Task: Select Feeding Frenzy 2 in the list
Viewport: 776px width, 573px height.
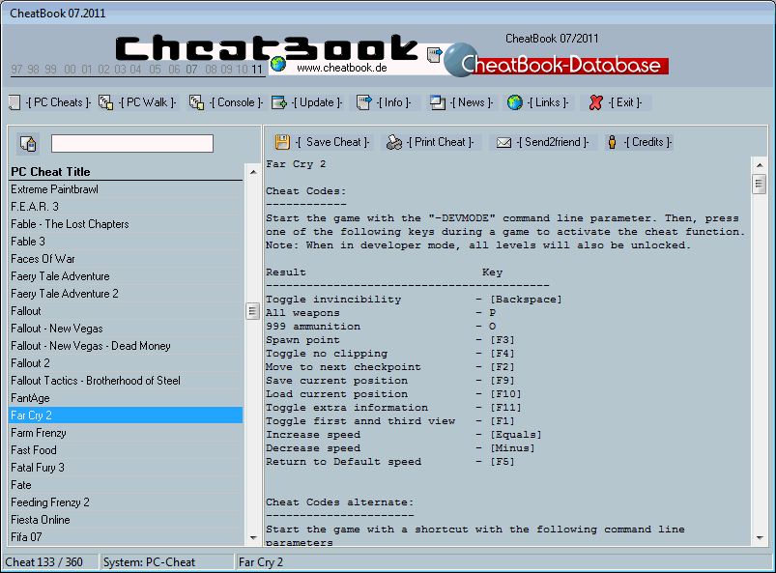Action: 127,502
